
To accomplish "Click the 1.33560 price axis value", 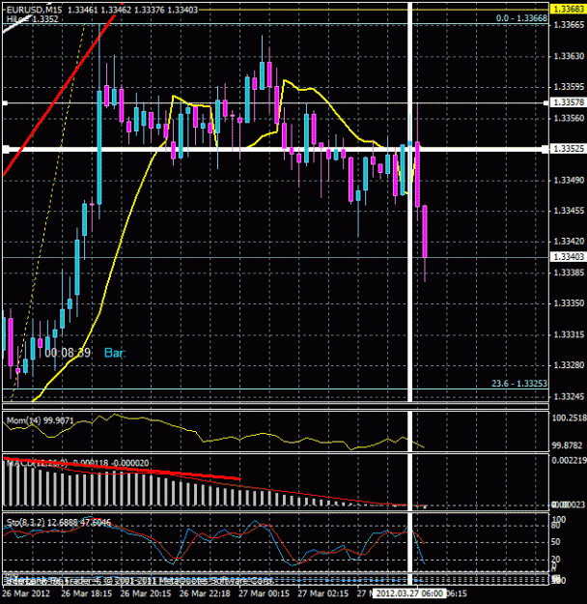I will 569,118.
